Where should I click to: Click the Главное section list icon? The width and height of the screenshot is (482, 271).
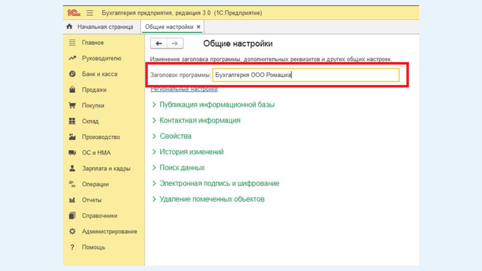[x=72, y=42]
